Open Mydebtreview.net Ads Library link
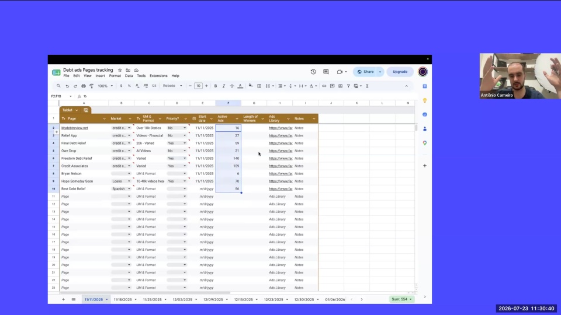The height and width of the screenshot is (315, 561). (280, 128)
